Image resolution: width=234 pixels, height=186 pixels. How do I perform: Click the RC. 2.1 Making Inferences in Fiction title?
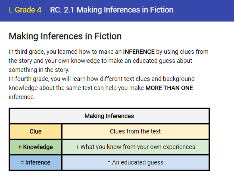point(112,10)
